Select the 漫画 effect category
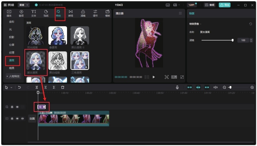This screenshot has width=257, height=146. 11,60
